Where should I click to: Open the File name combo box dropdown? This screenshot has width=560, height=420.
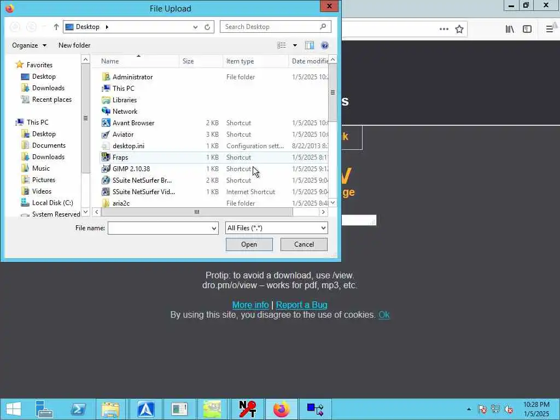click(214, 228)
